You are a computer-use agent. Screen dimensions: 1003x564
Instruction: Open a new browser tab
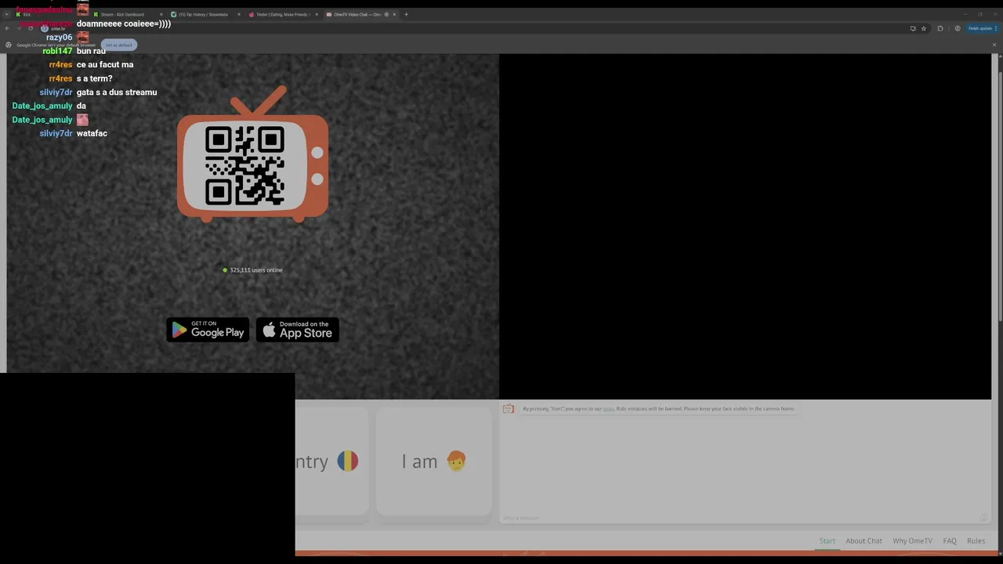click(x=406, y=14)
